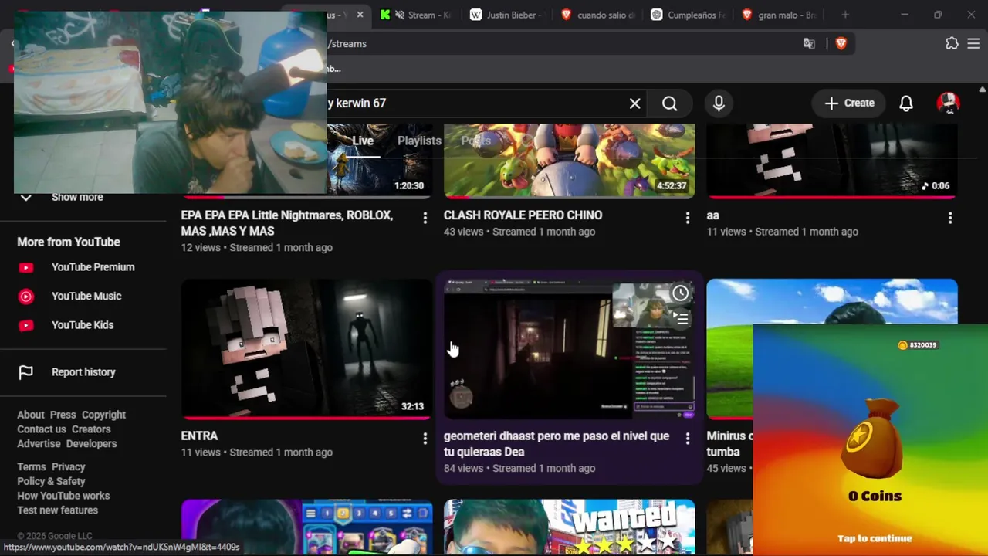Open the 'aa' video title

coord(712,215)
